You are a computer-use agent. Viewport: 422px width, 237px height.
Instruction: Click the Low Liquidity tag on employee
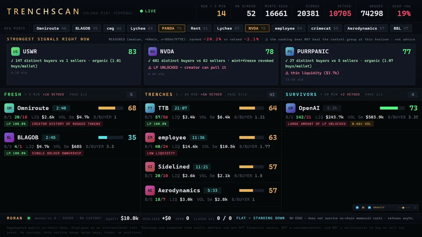161,153
